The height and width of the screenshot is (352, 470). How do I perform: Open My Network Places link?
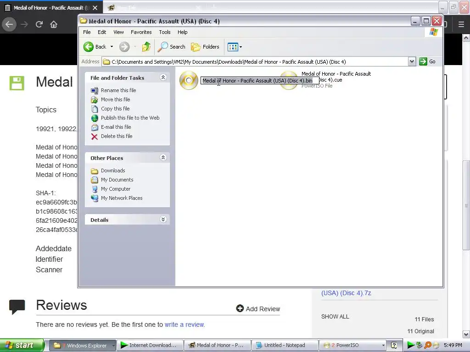pyautogui.click(x=122, y=198)
